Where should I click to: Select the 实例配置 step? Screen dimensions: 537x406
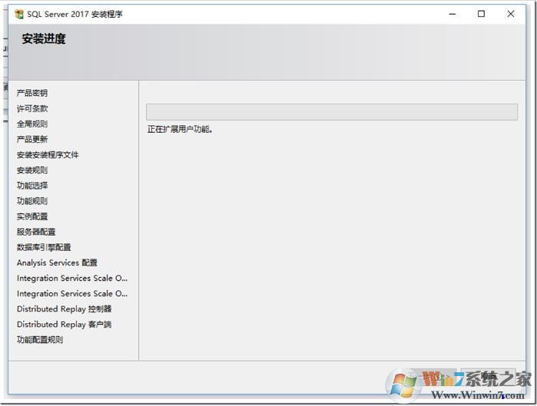tap(32, 216)
